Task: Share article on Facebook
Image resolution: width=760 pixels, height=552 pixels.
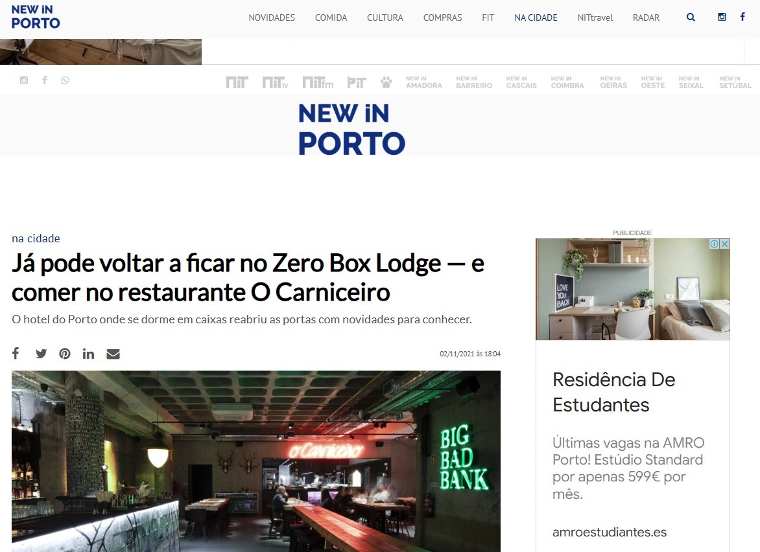Action: click(x=16, y=353)
